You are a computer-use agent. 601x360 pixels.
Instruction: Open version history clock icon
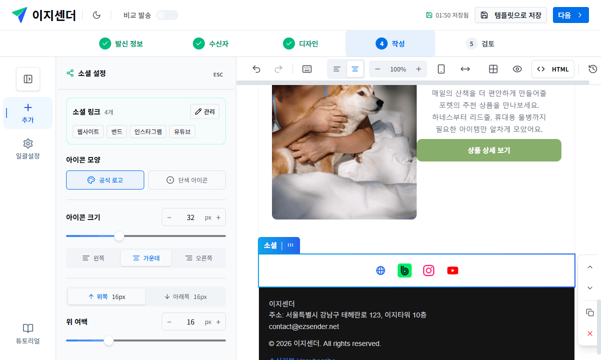pos(593,69)
